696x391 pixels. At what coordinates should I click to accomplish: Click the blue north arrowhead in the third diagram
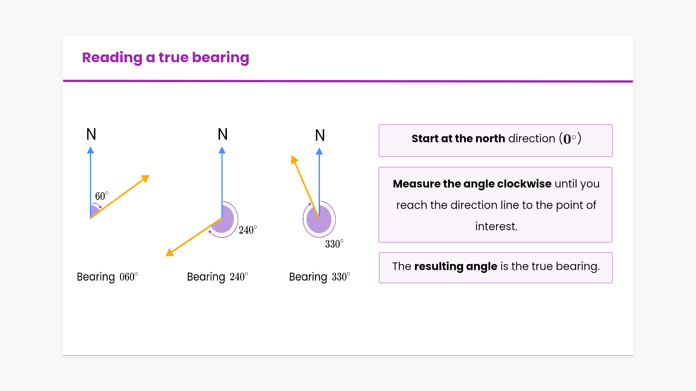(319, 151)
